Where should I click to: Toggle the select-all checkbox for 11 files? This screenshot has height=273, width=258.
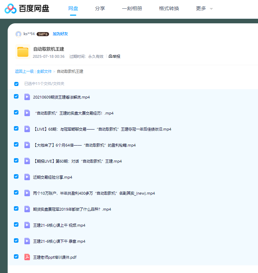pyautogui.click(x=16, y=84)
